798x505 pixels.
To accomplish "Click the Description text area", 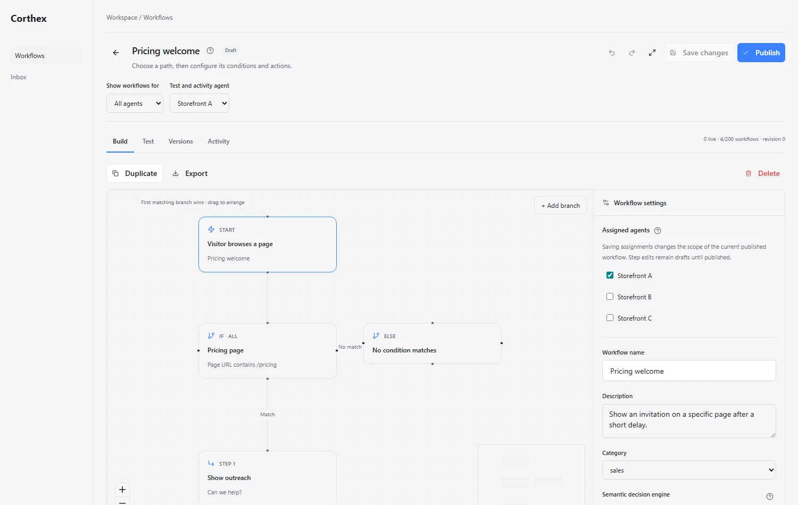I will tap(689, 421).
